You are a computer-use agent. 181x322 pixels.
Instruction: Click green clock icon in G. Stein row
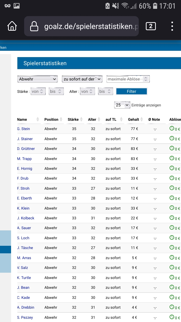click(x=172, y=129)
